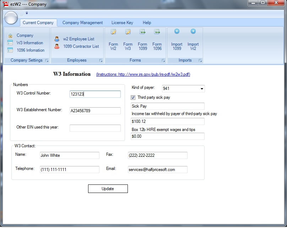The width and height of the screenshot is (287, 228).
Task: Expand the Forms group launcher
Action: point(163,61)
